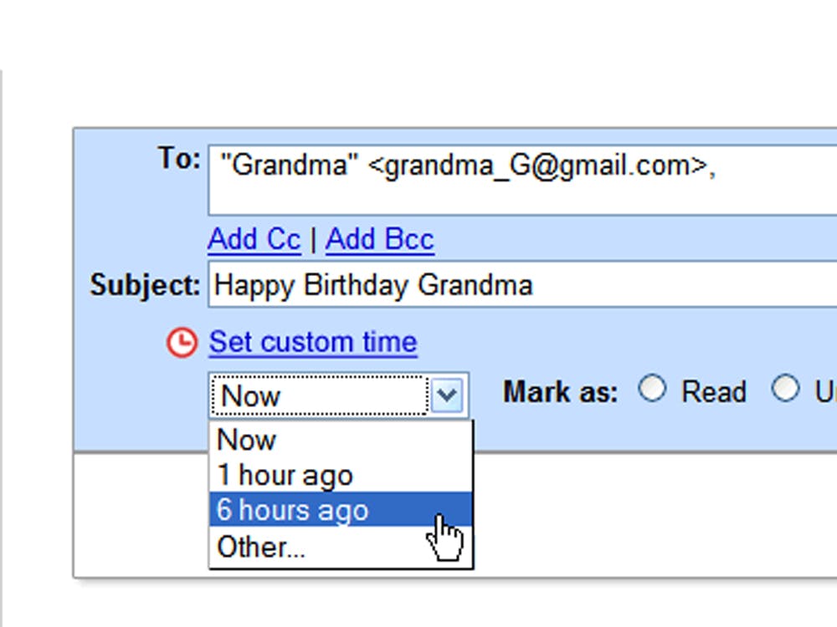Click the Add Bcc link
This screenshot has width=837, height=627.
379,239
